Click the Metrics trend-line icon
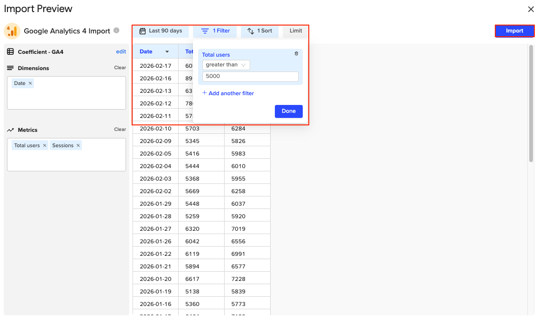 tap(10, 130)
